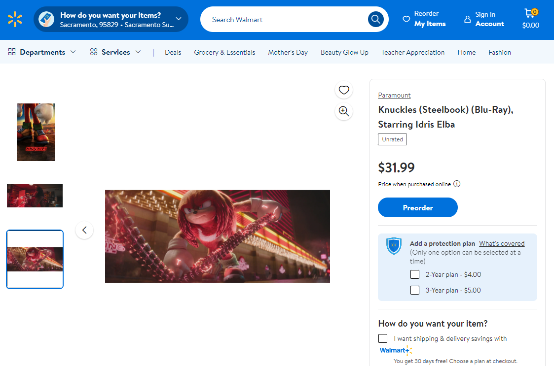Click the Walmart spark logo

(15, 20)
